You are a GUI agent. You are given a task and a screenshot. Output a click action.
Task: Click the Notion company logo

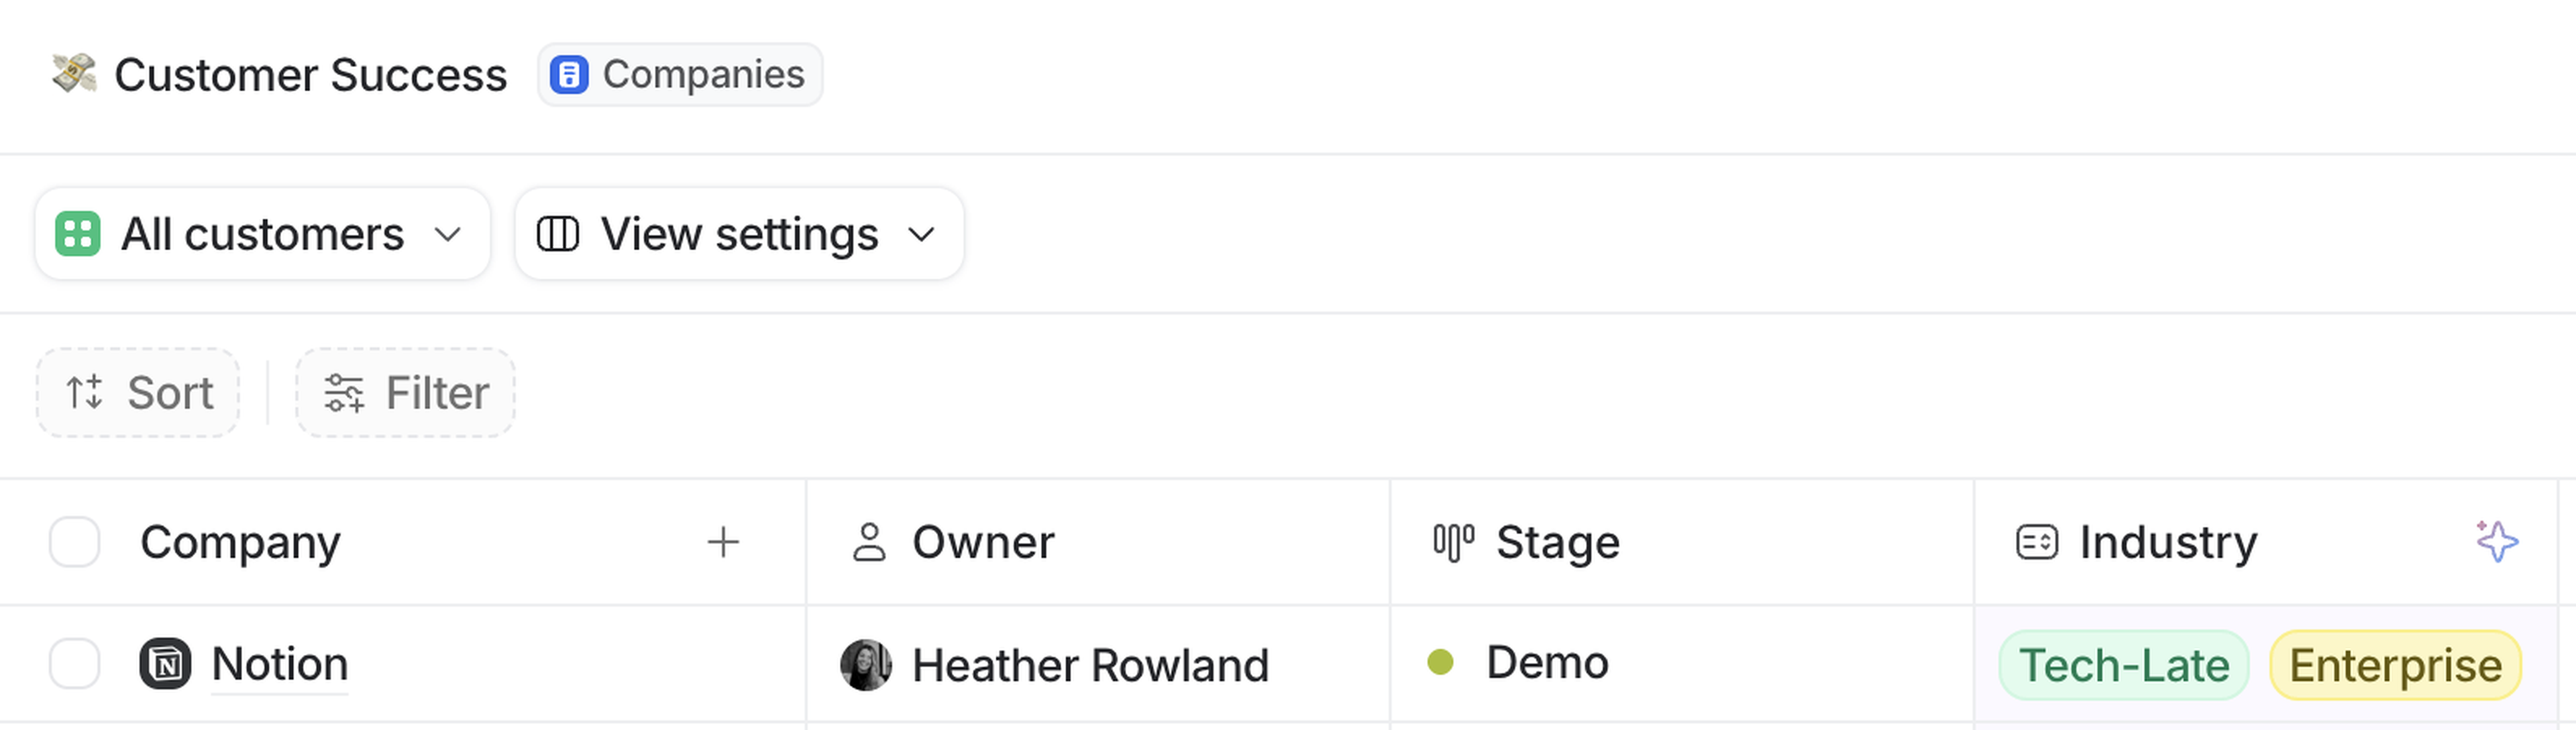[165, 664]
